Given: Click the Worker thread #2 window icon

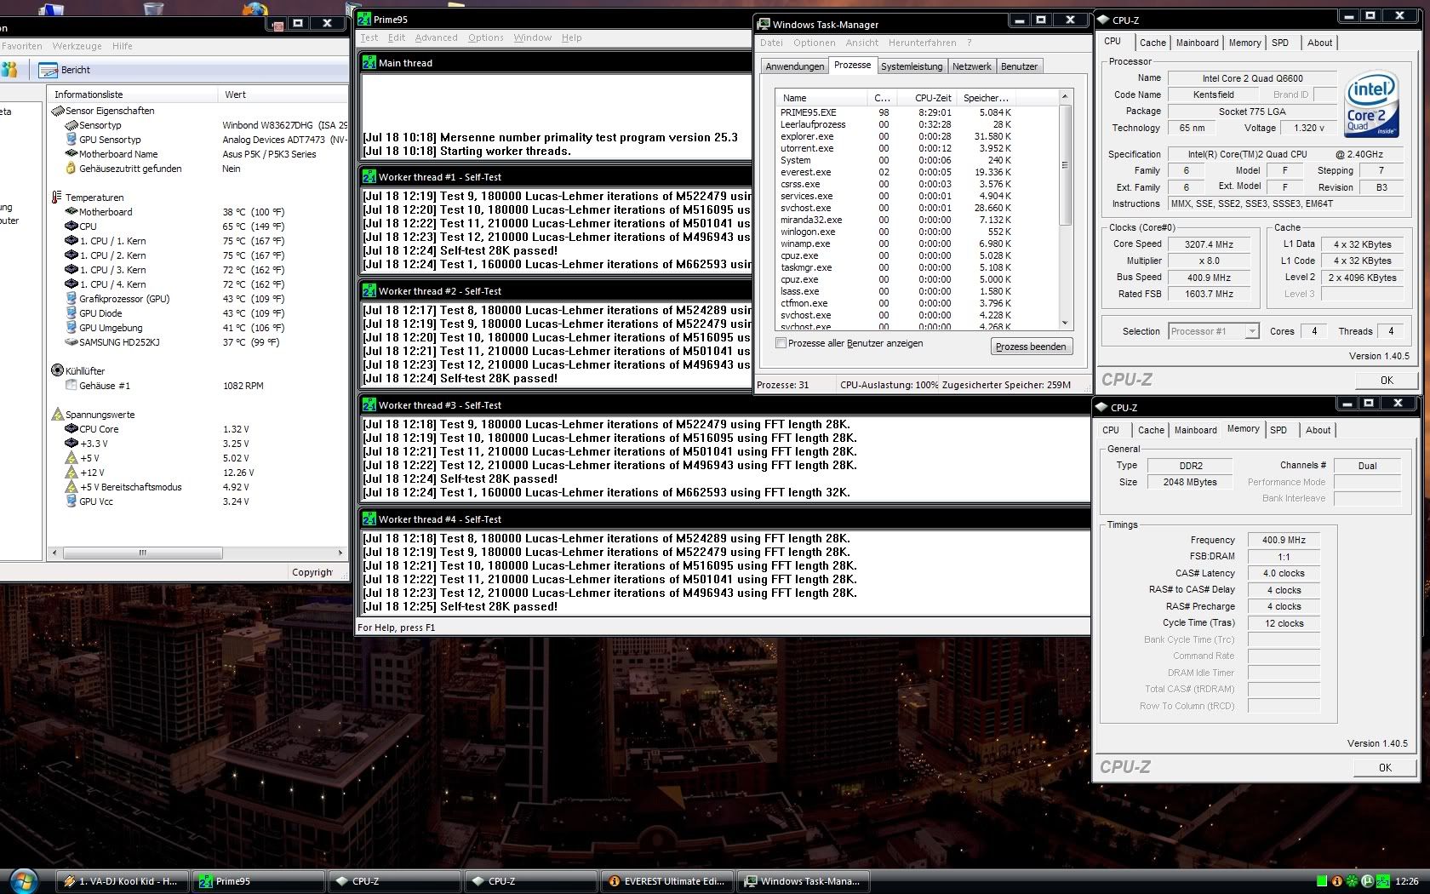Looking at the screenshot, I should click(369, 290).
